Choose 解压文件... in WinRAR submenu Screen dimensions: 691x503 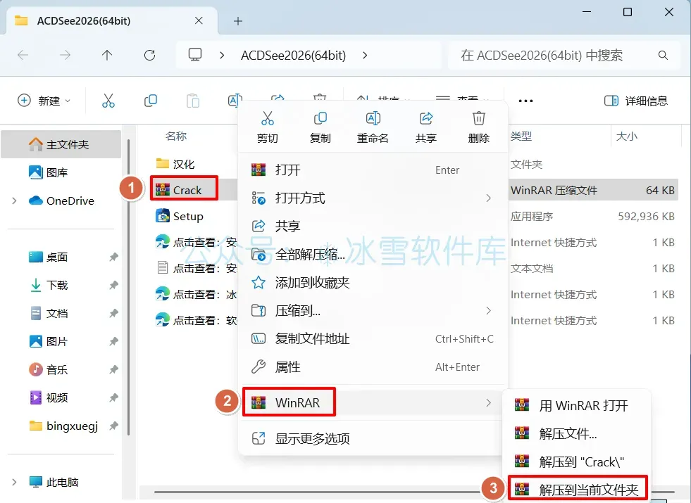[576, 433]
